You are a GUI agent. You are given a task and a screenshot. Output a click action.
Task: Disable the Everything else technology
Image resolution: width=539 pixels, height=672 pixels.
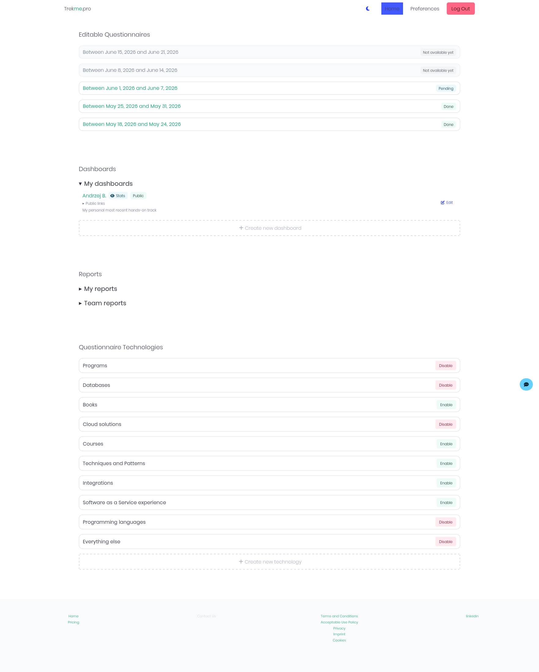point(446,542)
